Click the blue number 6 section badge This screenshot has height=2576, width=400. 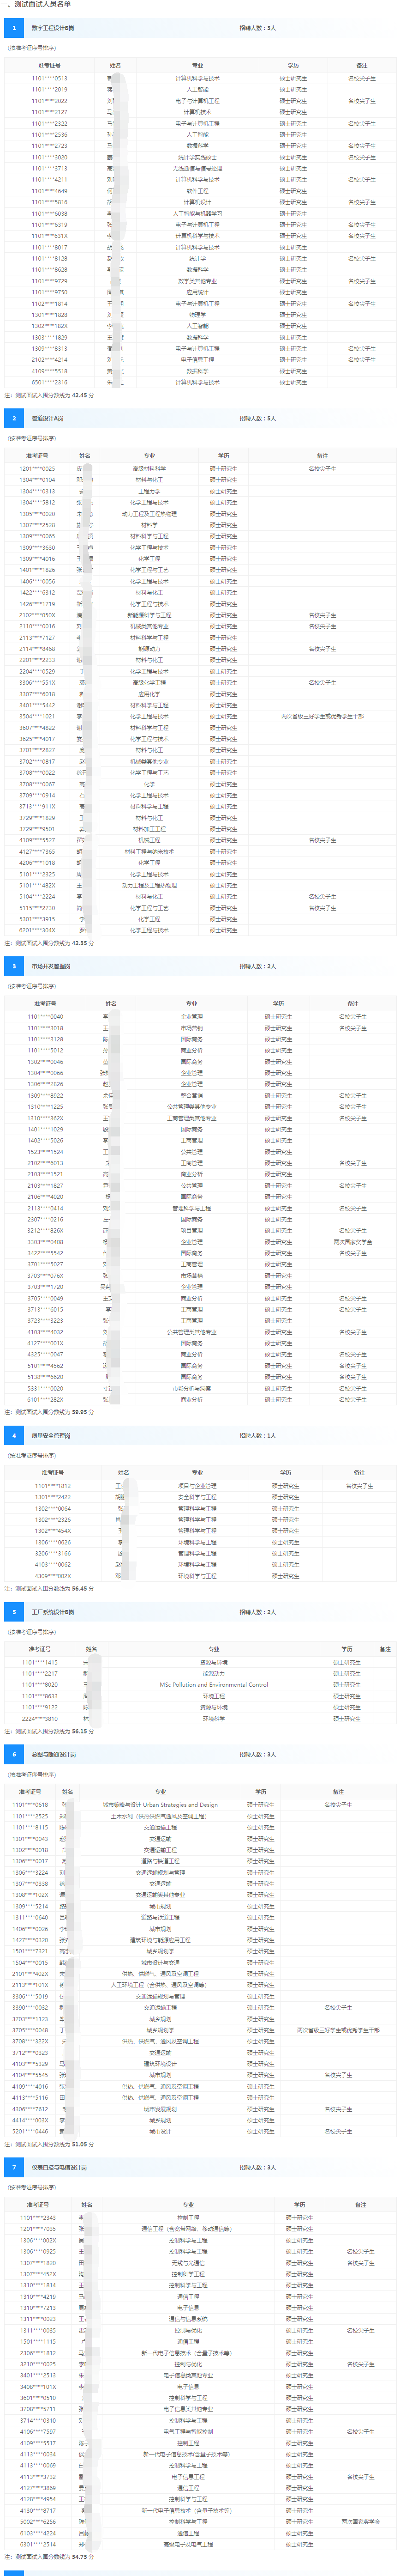14,1754
